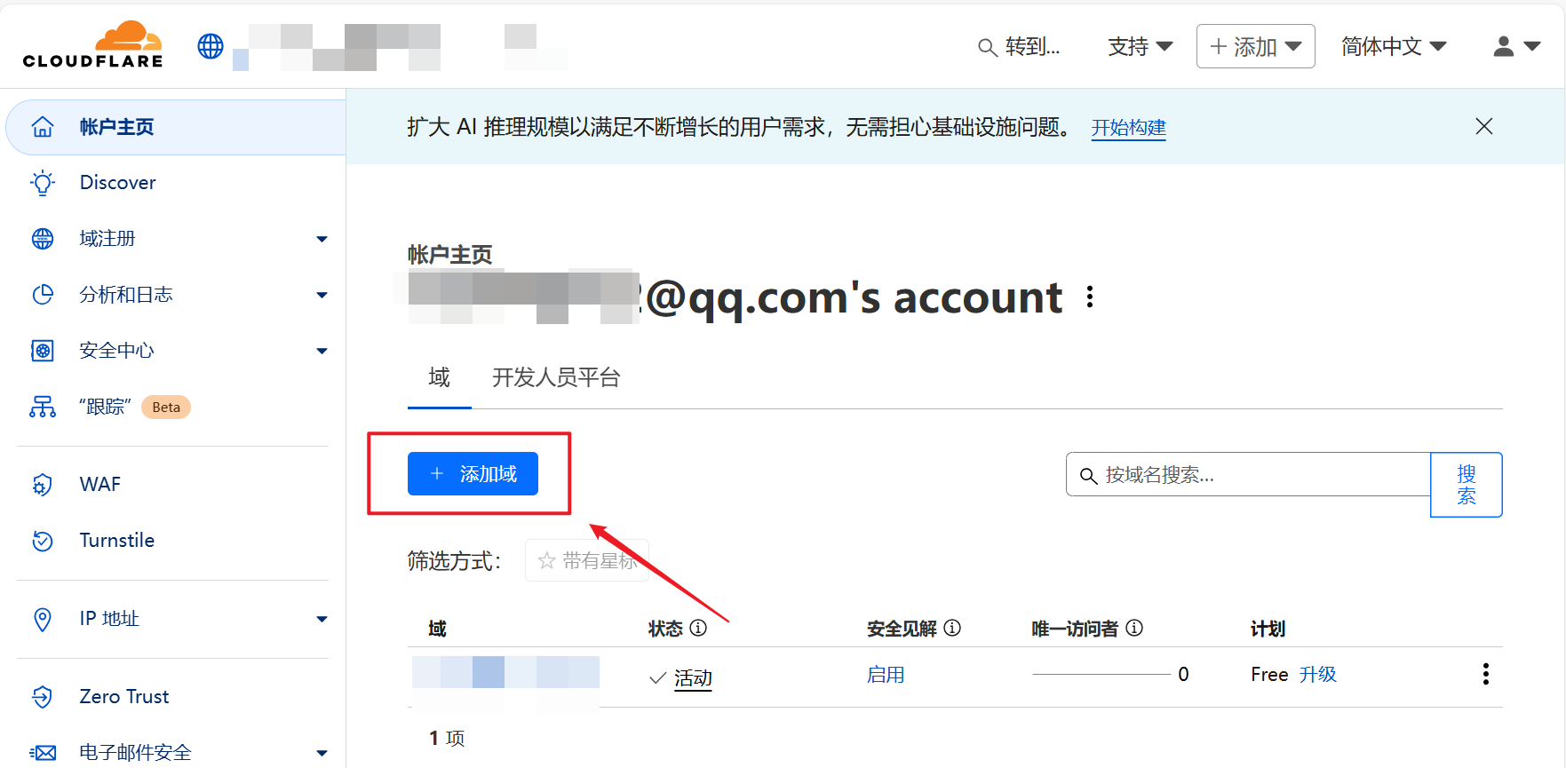This screenshot has height=768, width=1566.
Task: Dismiss the AI banner with the X
Action: tap(1483, 126)
